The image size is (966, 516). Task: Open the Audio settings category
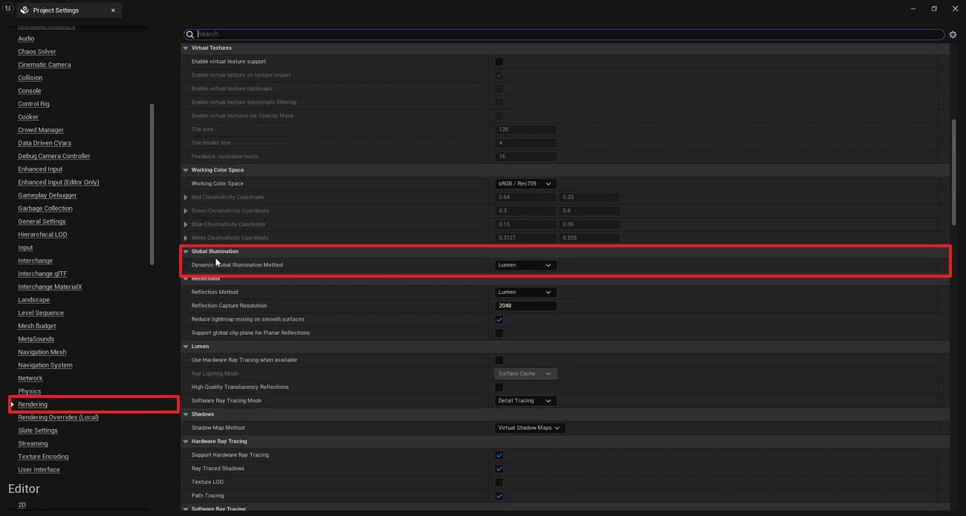pos(25,38)
